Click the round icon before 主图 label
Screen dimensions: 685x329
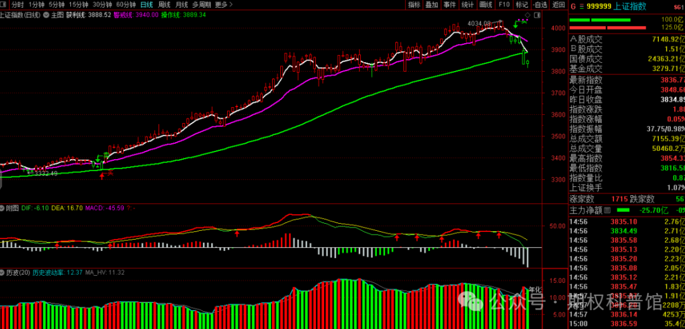pyautogui.click(x=46, y=14)
